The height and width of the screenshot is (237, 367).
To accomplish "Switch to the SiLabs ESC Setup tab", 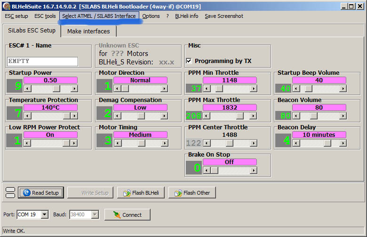I will [32, 31].
